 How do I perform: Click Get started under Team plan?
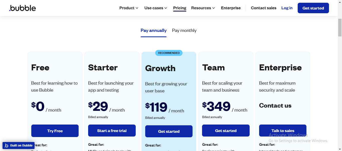point(226,131)
